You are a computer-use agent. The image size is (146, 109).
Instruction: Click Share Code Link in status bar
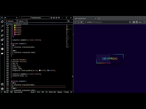18,92
